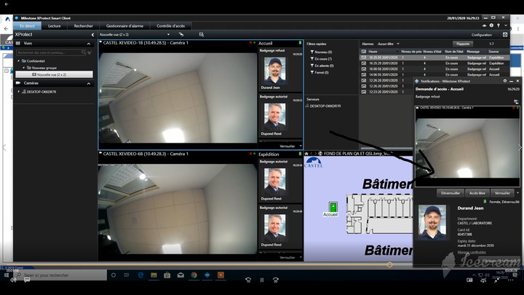
Task: Open the Nouvelle vue (2 x 2) dropdown
Action: coord(168,34)
